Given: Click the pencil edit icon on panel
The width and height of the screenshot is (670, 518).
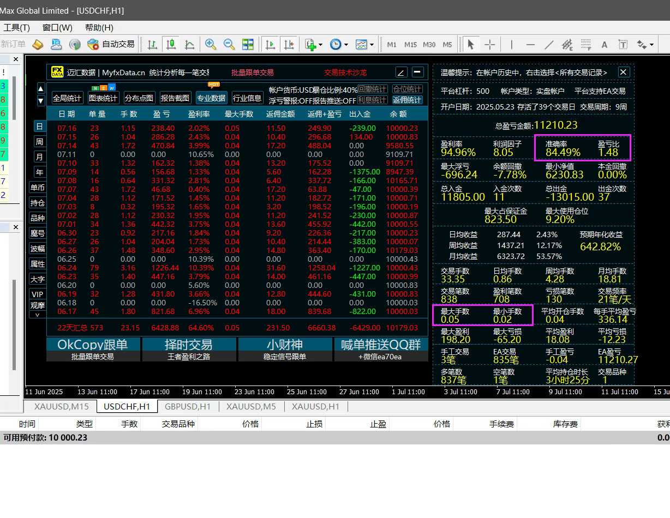Looking at the screenshot, I should tap(401, 72).
